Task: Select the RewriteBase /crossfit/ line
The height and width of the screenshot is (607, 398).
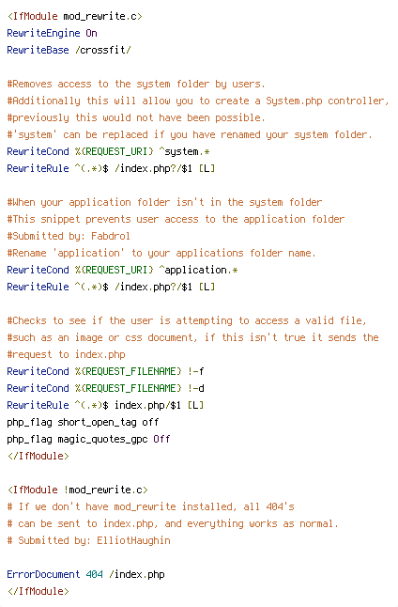Action: pos(69,50)
